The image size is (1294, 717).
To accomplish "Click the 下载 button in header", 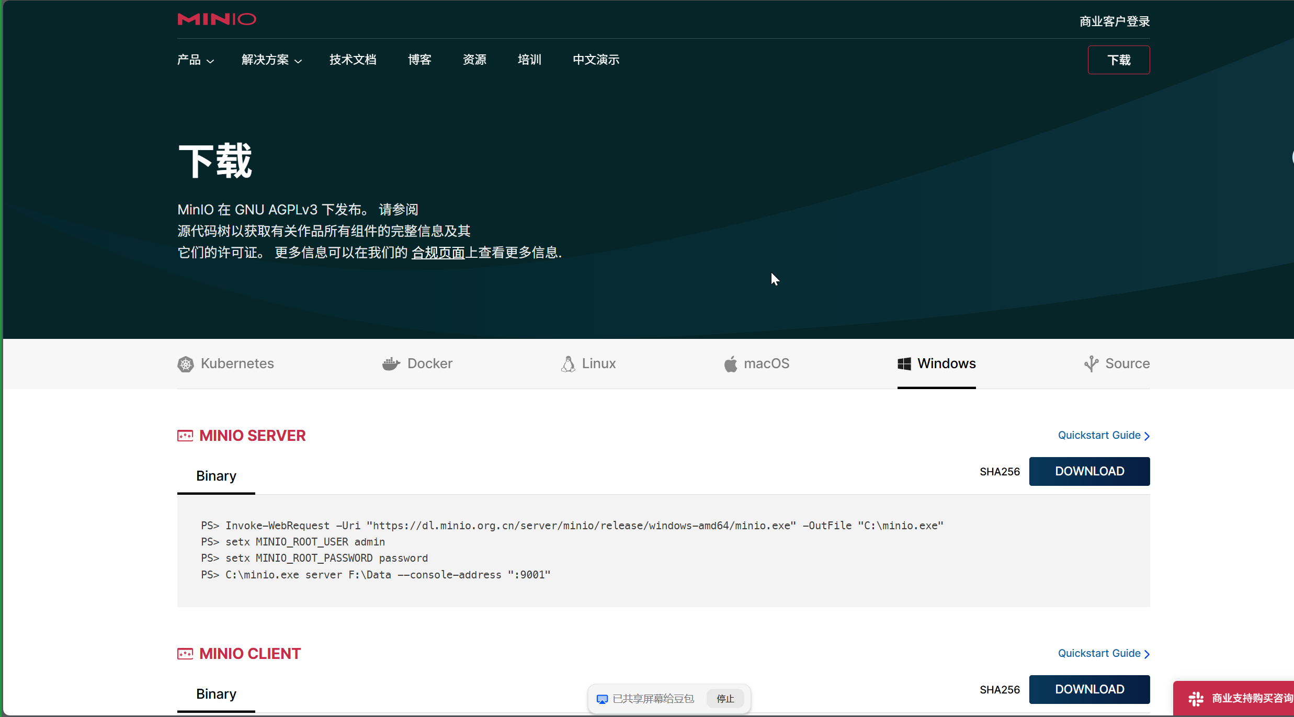I will (1119, 60).
